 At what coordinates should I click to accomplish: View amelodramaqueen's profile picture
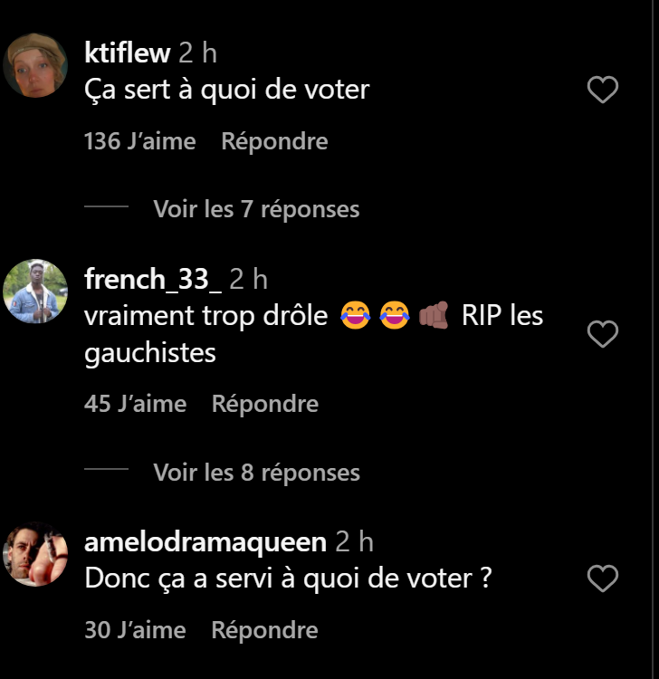pyautogui.click(x=36, y=554)
